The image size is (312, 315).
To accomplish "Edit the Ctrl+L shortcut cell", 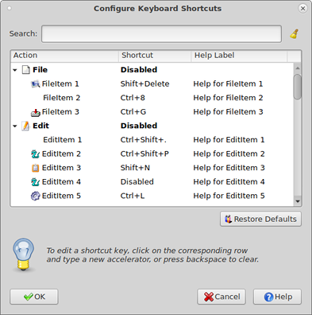I will click(133, 196).
